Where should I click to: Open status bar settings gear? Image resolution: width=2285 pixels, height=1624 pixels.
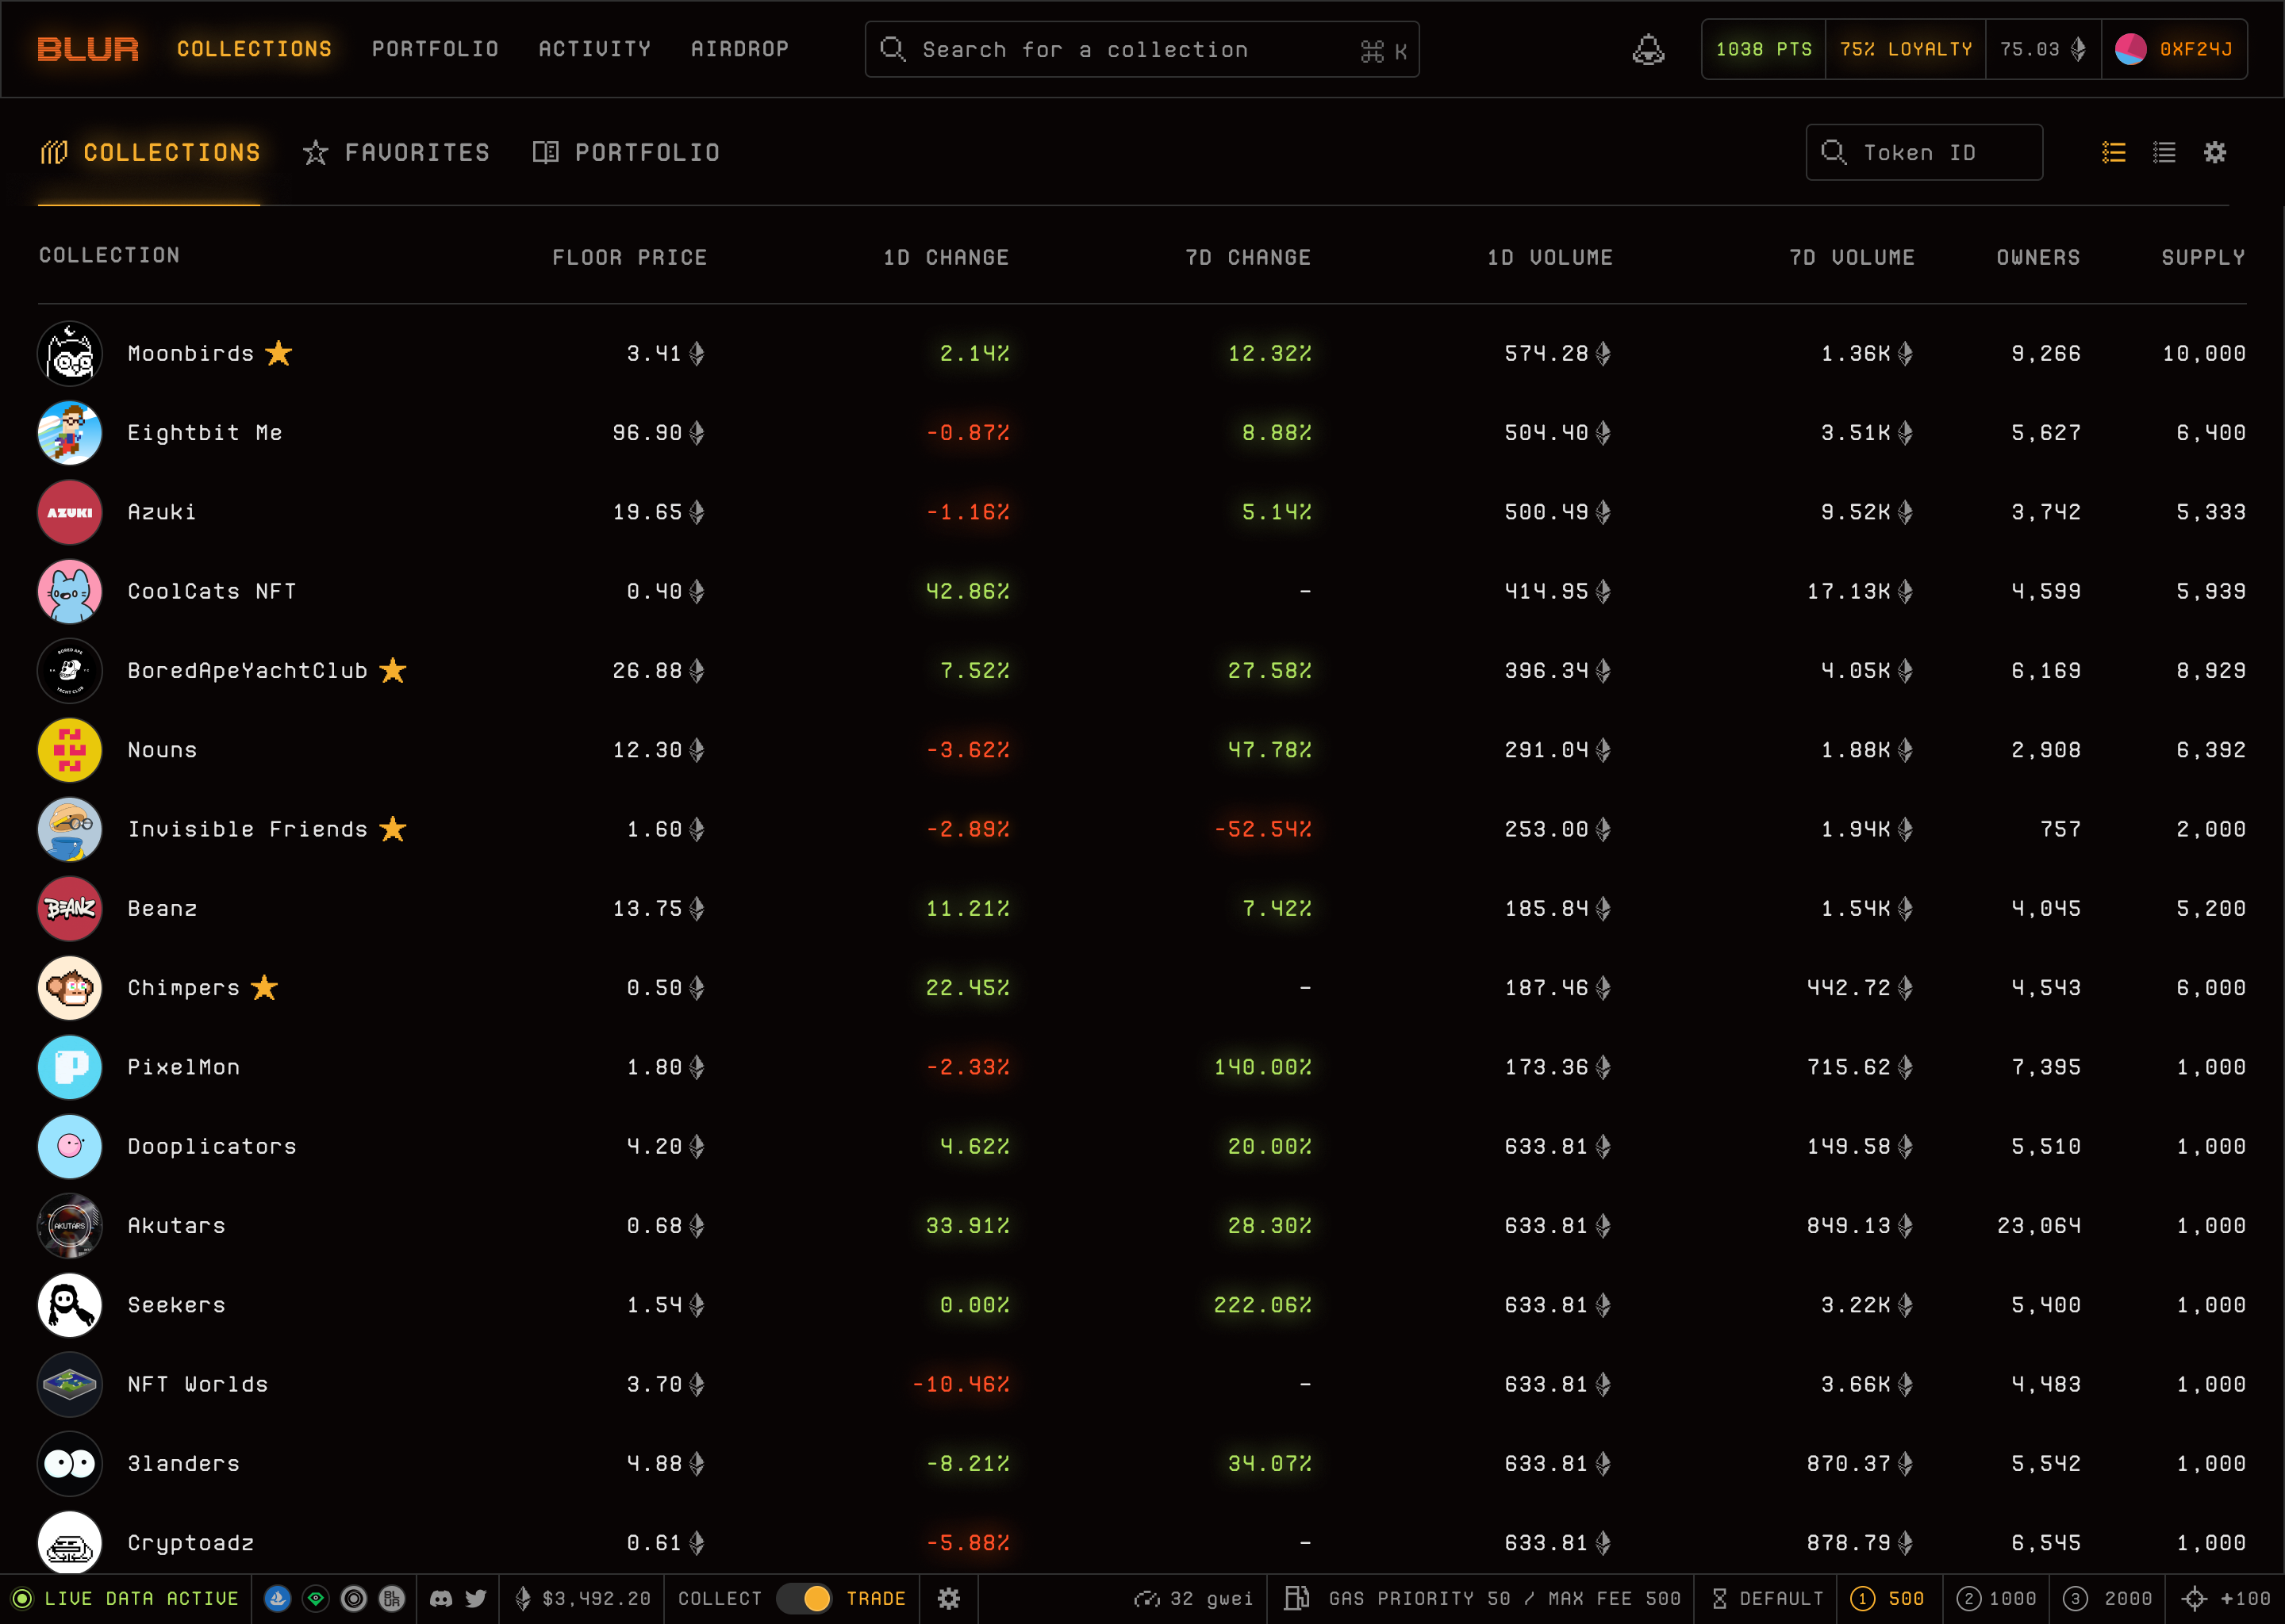(948, 1598)
